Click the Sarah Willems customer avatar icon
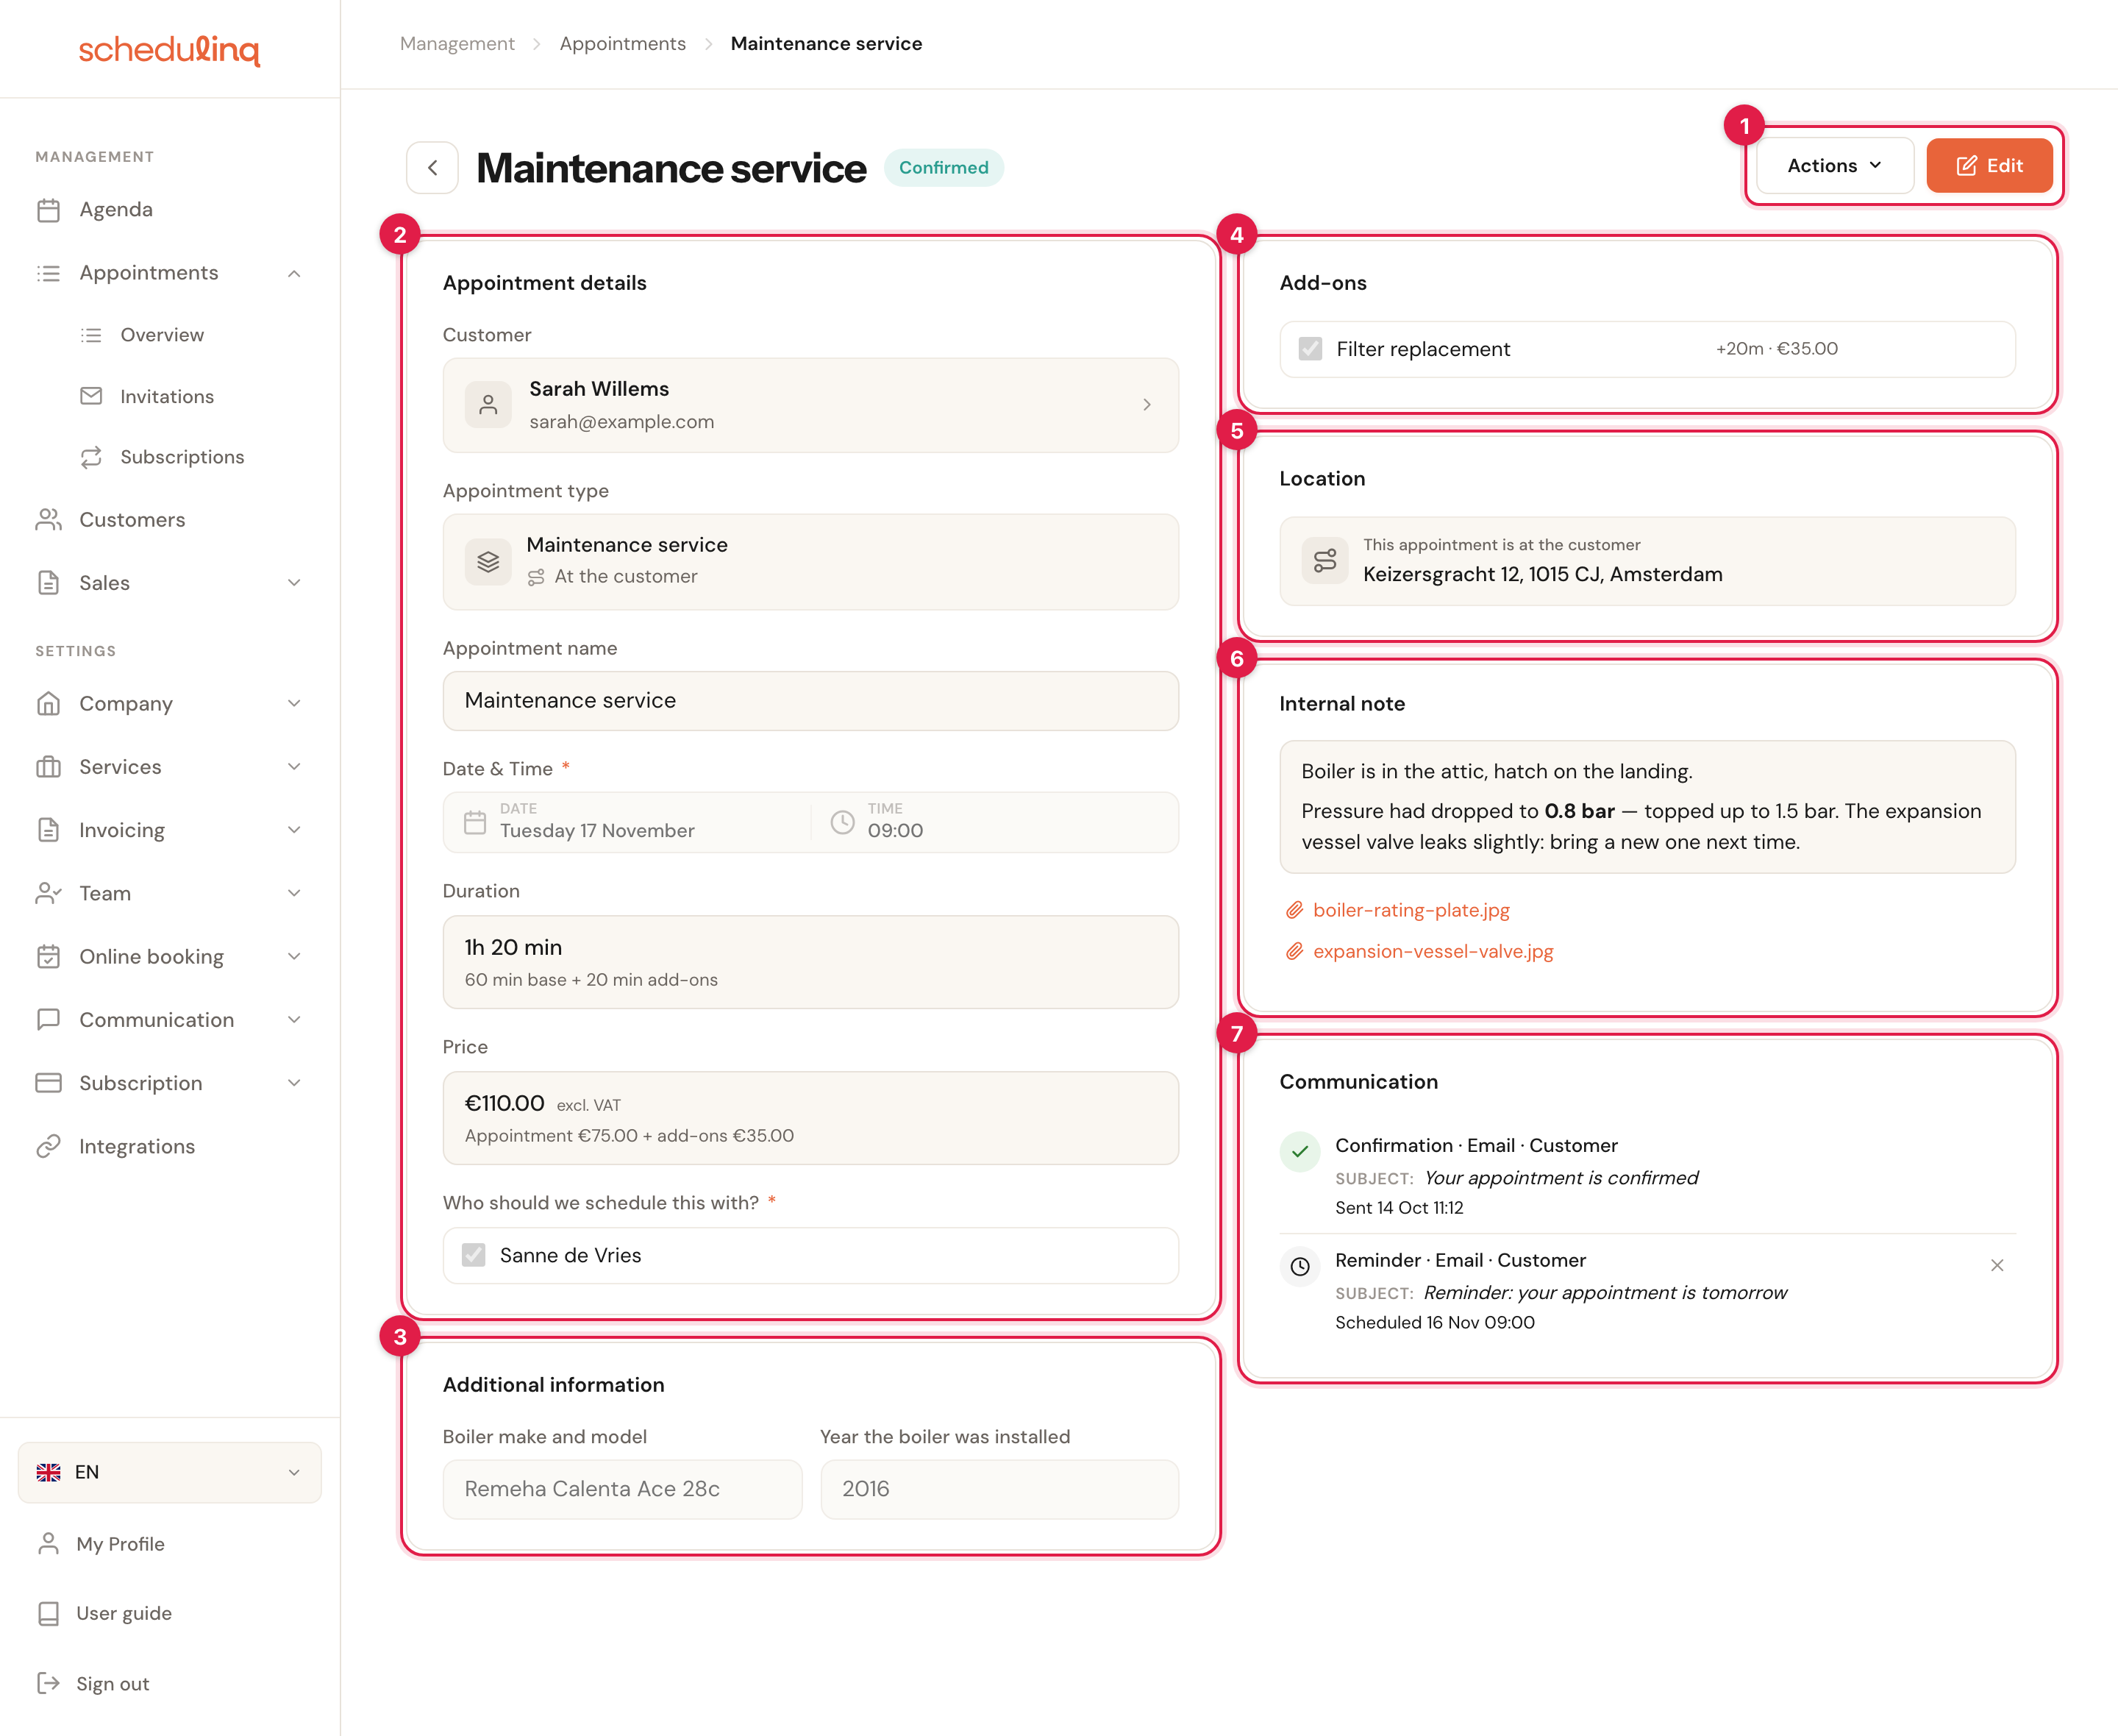Screen dimensions: 2118x1736 (x=488, y=405)
